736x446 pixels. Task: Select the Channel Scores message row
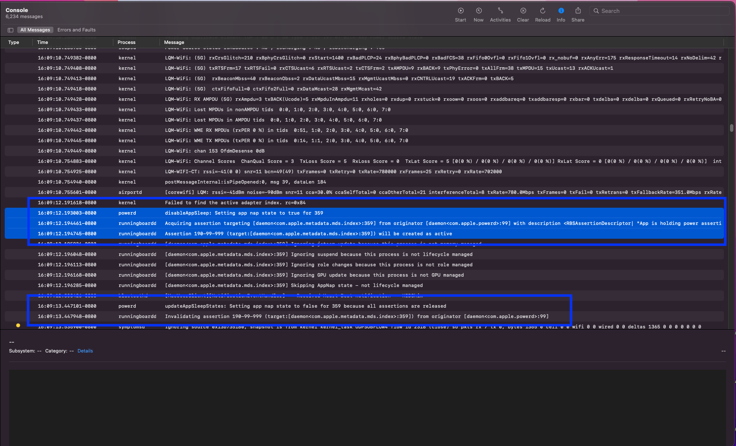tap(443, 161)
